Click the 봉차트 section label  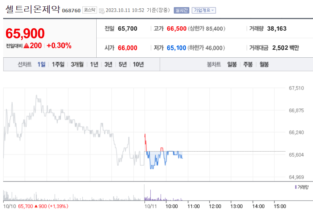tap(214, 64)
